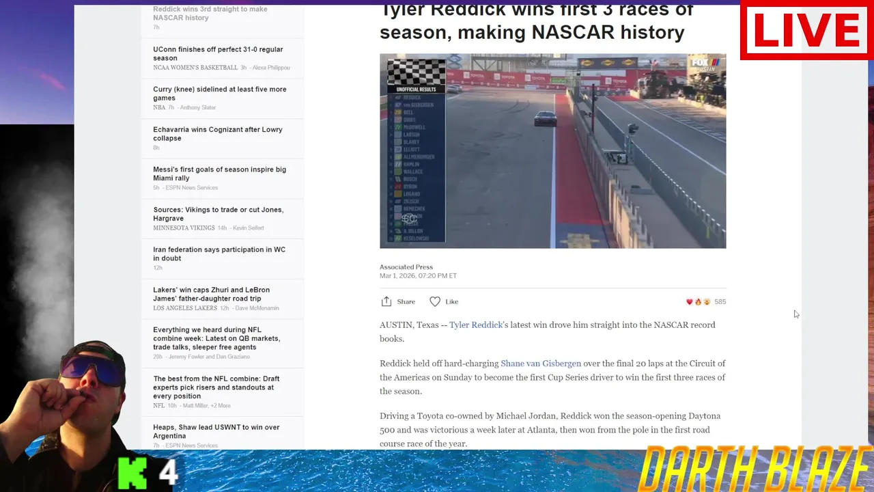Open Lakers' win caps Zhuri and LeBron story
Viewport: 874px width, 492px height.
(212, 294)
